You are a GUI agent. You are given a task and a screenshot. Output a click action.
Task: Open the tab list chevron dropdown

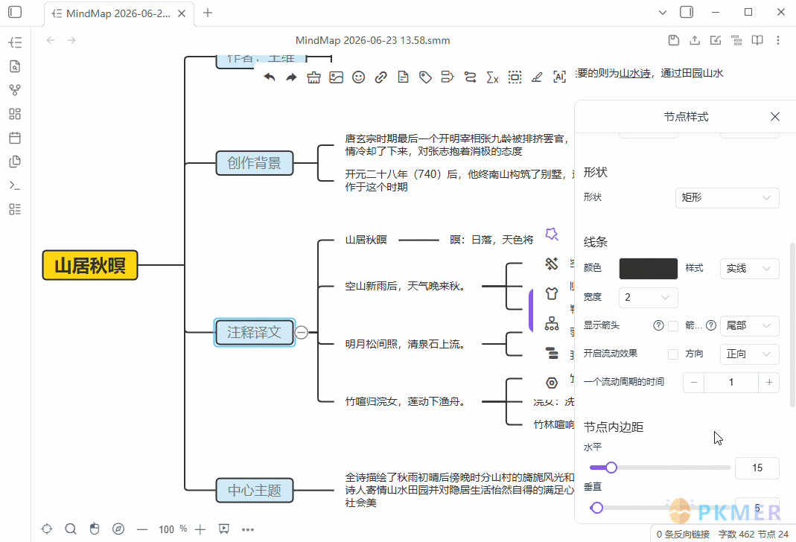(663, 13)
